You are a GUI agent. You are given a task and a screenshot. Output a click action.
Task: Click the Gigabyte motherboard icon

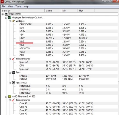(x=10, y=18)
